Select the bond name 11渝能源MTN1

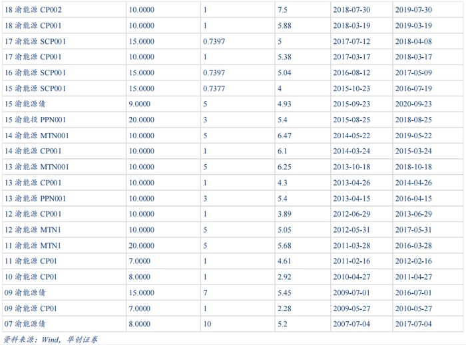[x=33, y=246]
